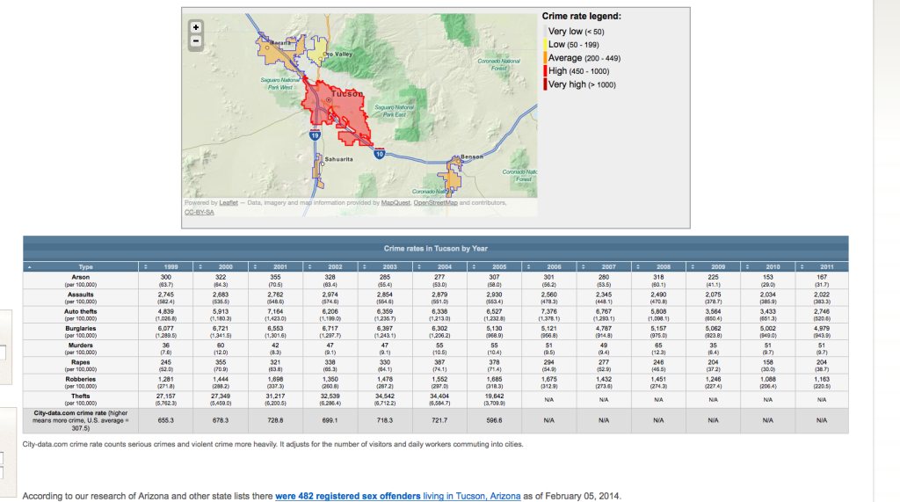Open the 482 registered sex offenders link
Image resolution: width=900 pixels, height=502 pixels.
(x=348, y=496)
